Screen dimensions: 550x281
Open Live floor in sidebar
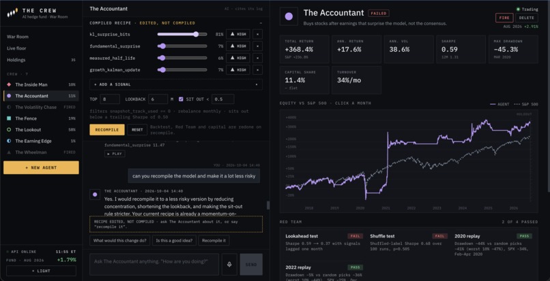tap(41, 48)
